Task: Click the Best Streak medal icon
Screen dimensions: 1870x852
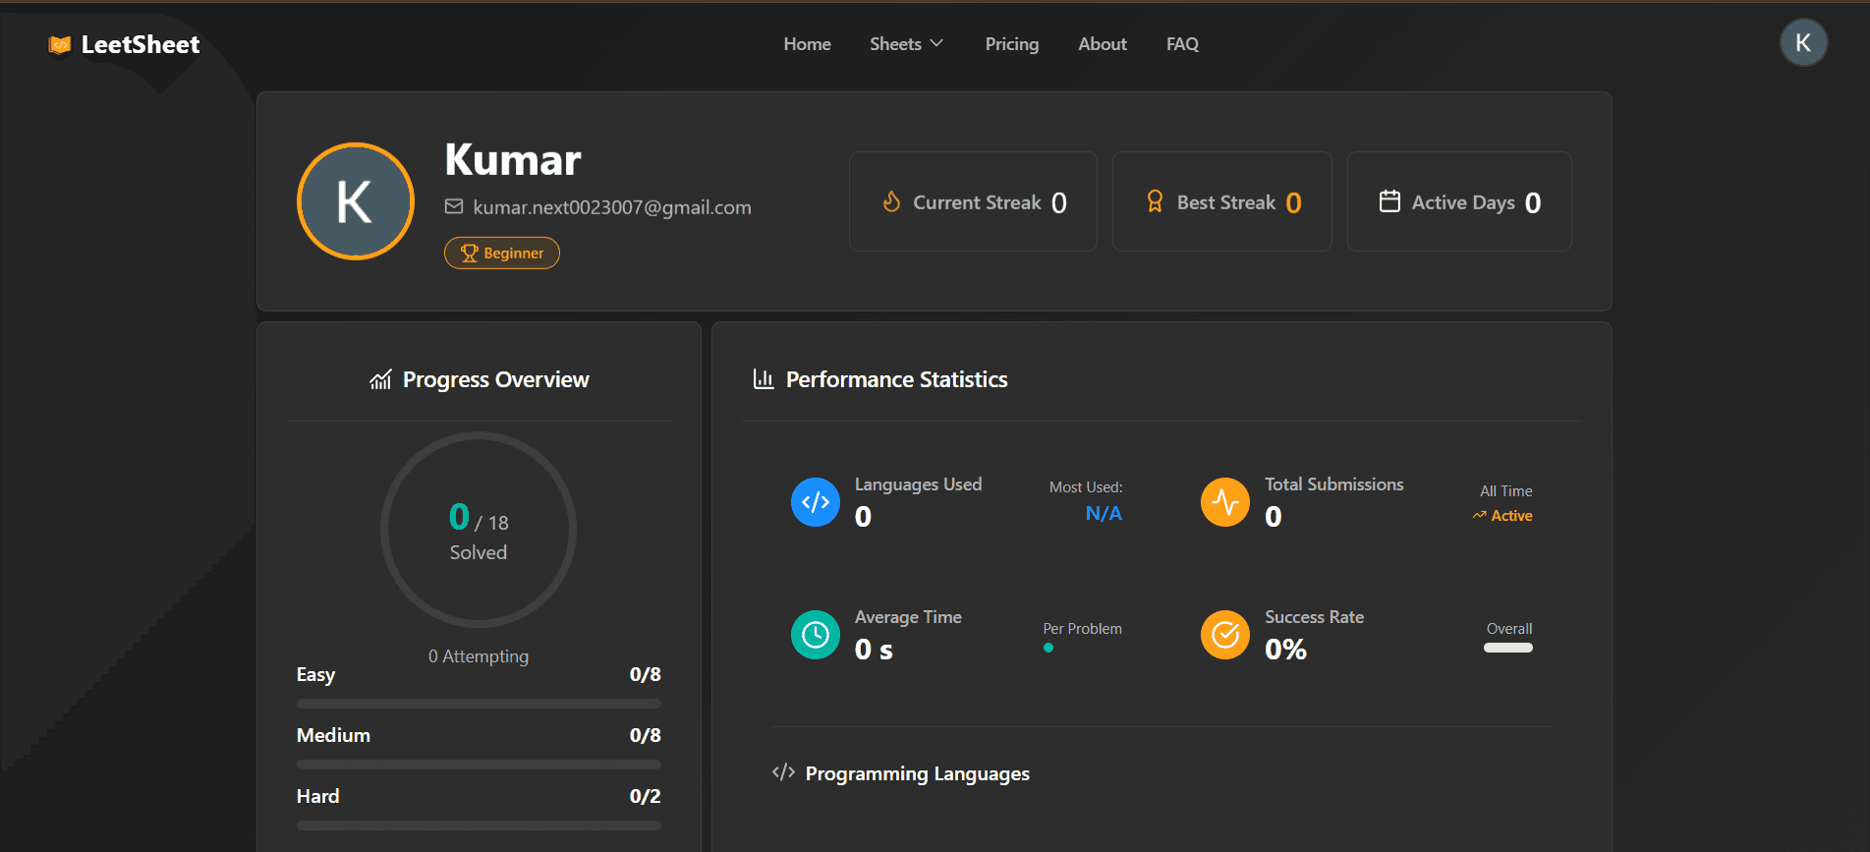Action: point(1155,201)
